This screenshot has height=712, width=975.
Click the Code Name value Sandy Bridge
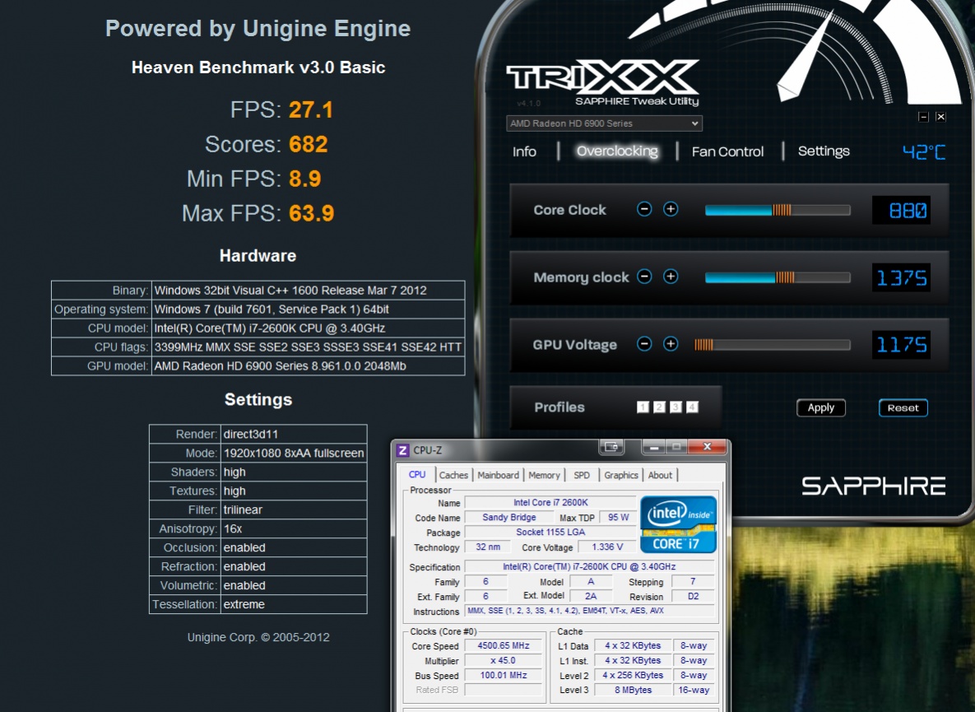click(x=509, y=518)
